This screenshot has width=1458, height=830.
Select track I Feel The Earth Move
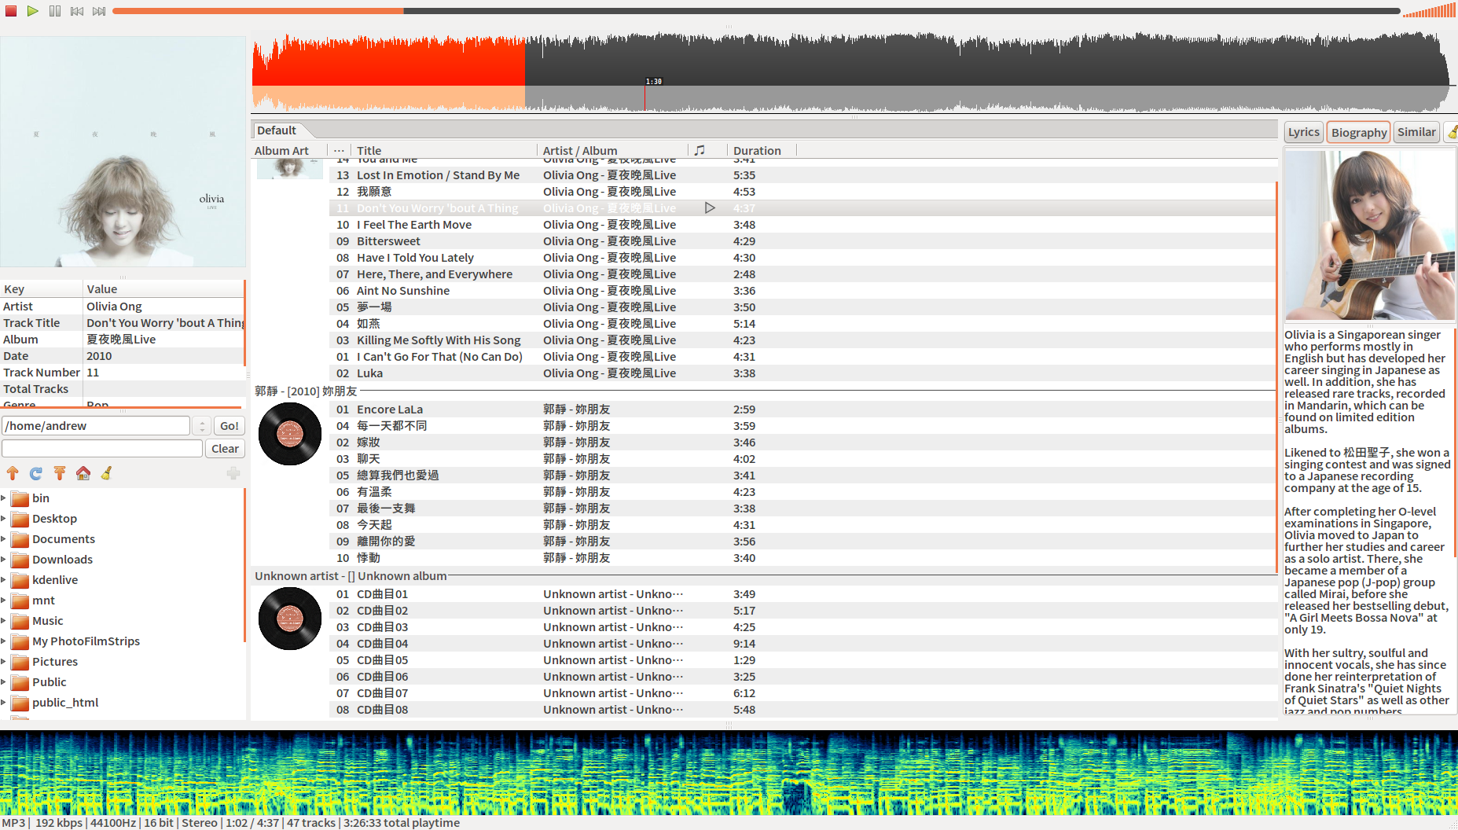click(802, 225)
